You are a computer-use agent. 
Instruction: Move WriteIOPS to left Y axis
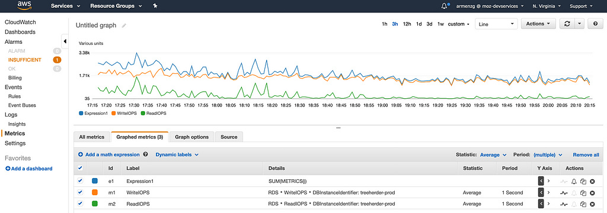[x=541, y=192]
